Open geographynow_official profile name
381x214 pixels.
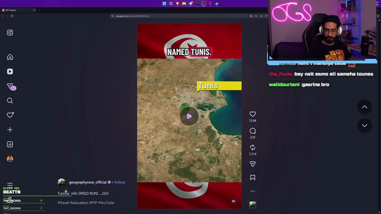(88, 182)
